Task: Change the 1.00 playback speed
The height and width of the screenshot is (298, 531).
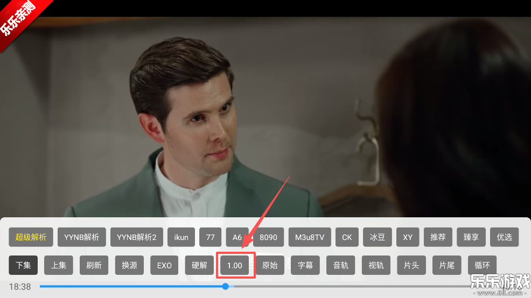Action: click(x=235, y=265)
